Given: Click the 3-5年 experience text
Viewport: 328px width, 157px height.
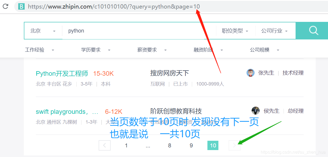Looking at the screenshot, I should [x=87, y=84].
